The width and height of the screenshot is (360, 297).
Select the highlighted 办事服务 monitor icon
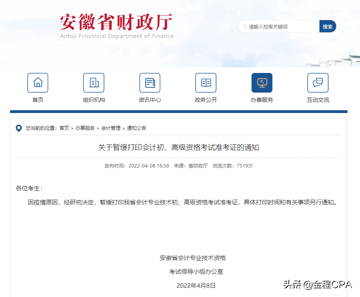pos(262,83)
